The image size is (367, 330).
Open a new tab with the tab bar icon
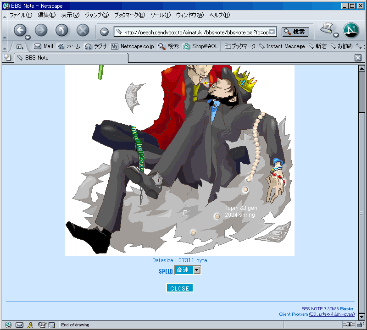[x=7, y=58]
